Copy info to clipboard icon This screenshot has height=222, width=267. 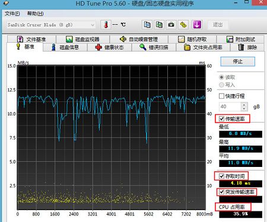(147, 25)
